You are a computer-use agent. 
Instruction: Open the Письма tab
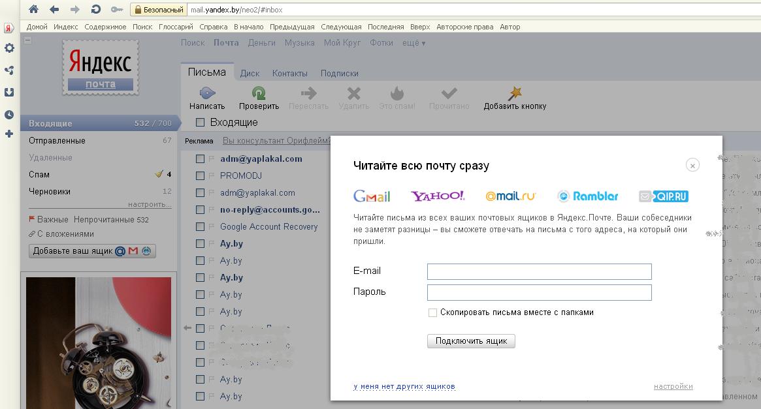[207, 72]
